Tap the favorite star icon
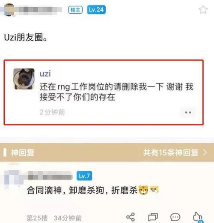 [x=203, y=9]
